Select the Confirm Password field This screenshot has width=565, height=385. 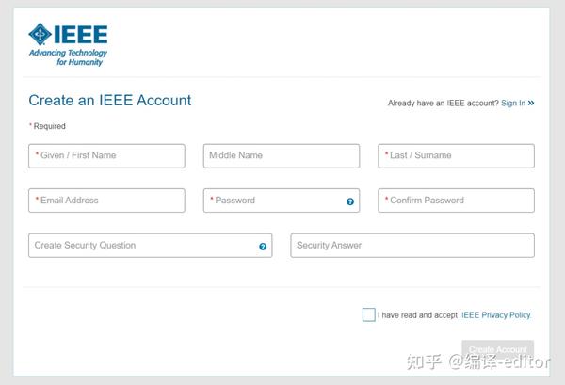[456, 201]
